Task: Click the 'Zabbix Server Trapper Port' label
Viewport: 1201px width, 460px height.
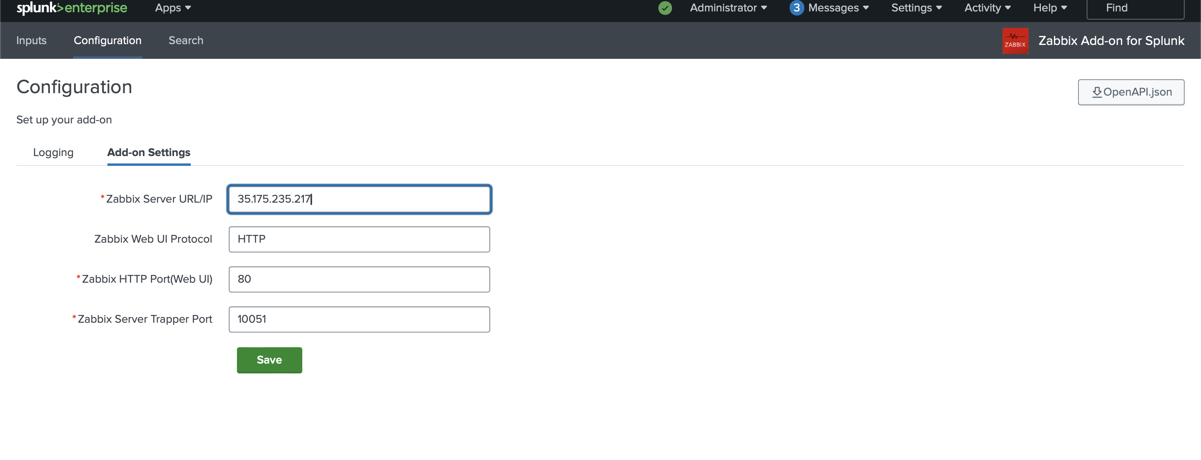Action: [145, 319]
